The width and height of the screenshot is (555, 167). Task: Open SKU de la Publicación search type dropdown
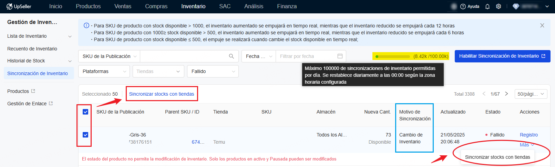[109, 56]
